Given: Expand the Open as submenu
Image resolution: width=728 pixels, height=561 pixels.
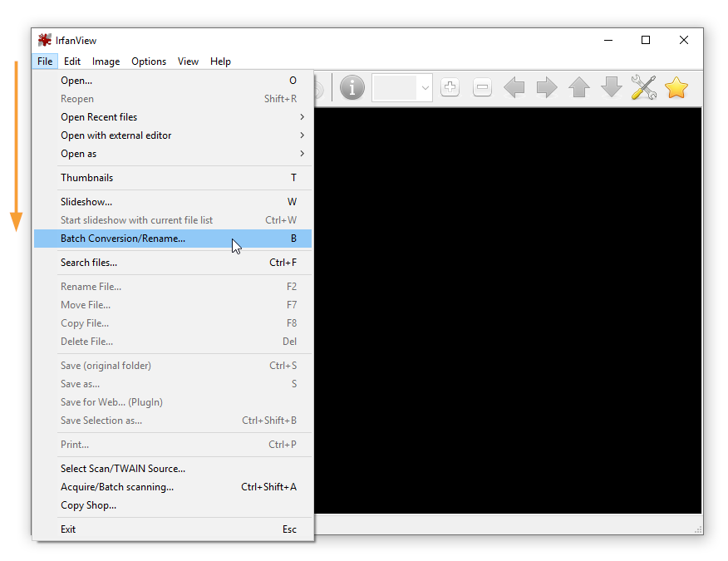Looking at the screenshot, I should coord(173,154).
